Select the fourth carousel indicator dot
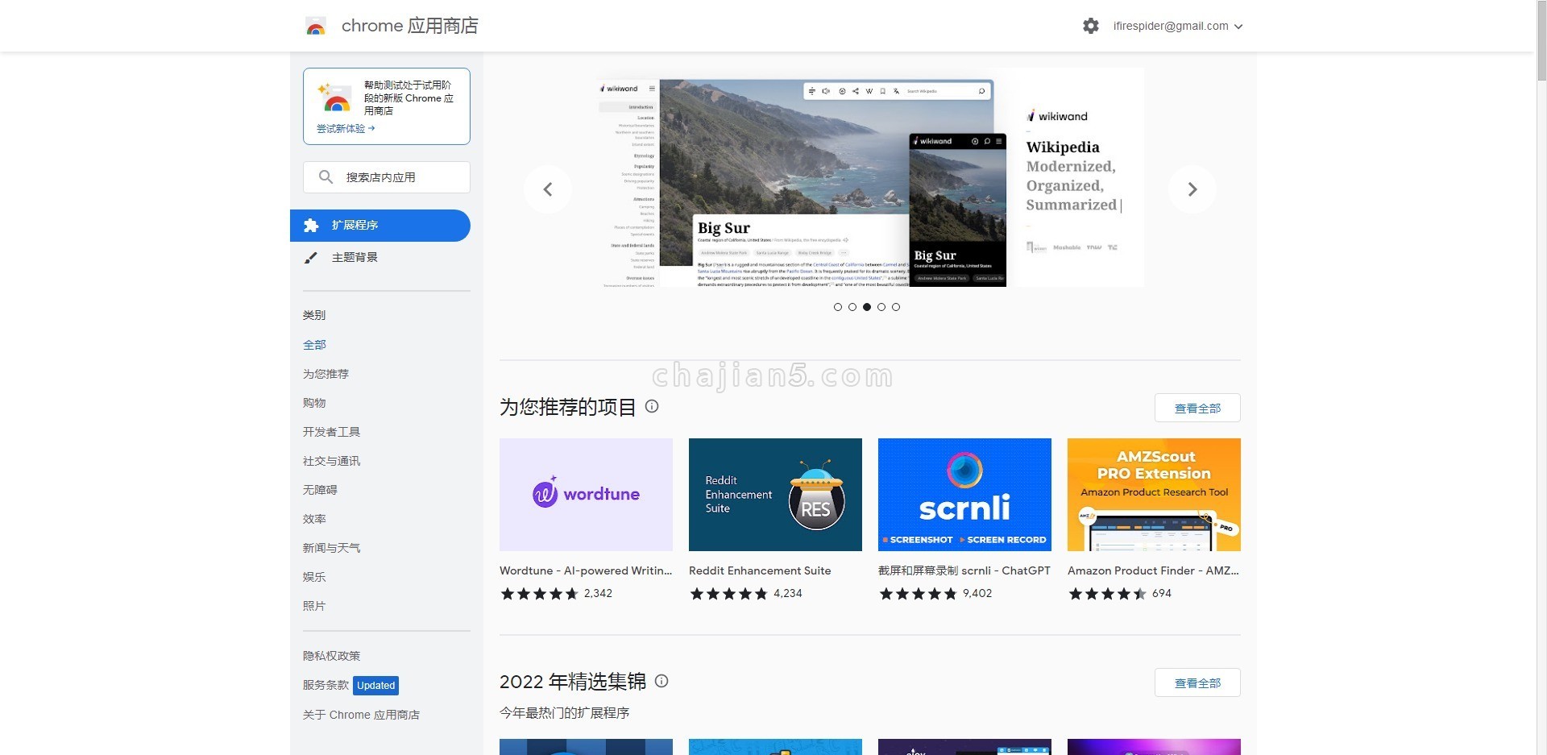1547x755 pixels. click(881, 307)
